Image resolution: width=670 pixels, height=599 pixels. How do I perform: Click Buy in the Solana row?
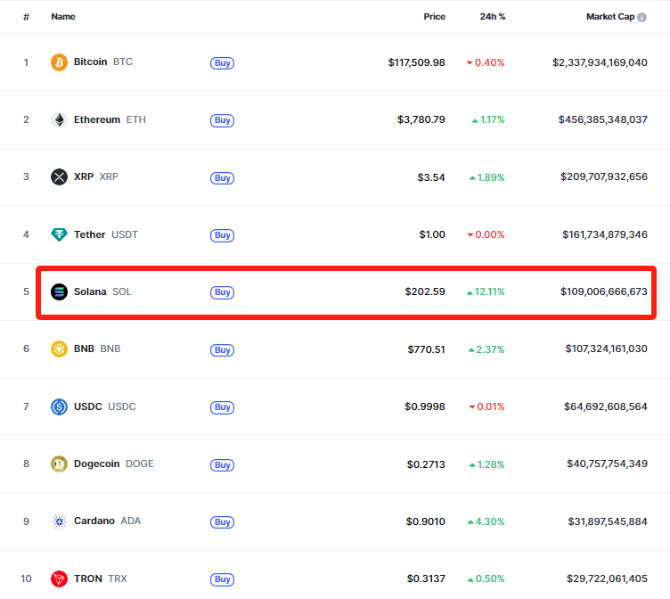[x=222, y=292]
